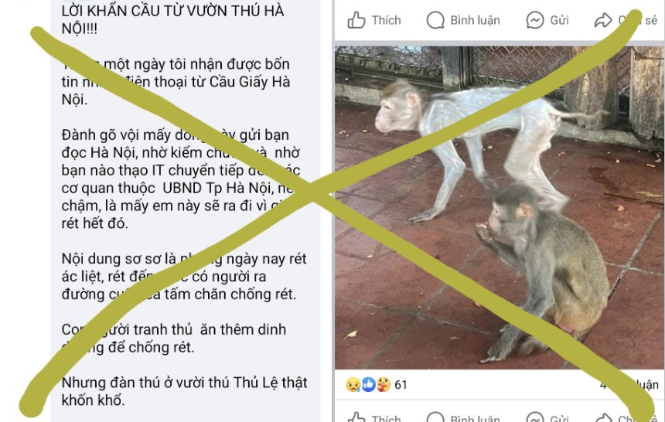Open the monkeys photo in the post

500,207
